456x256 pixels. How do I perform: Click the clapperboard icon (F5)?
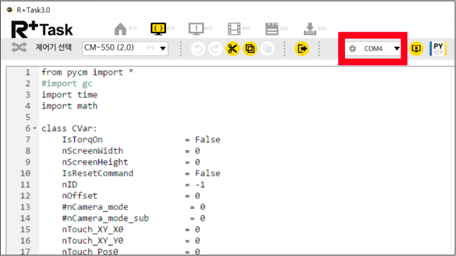(x=271, y=29)
